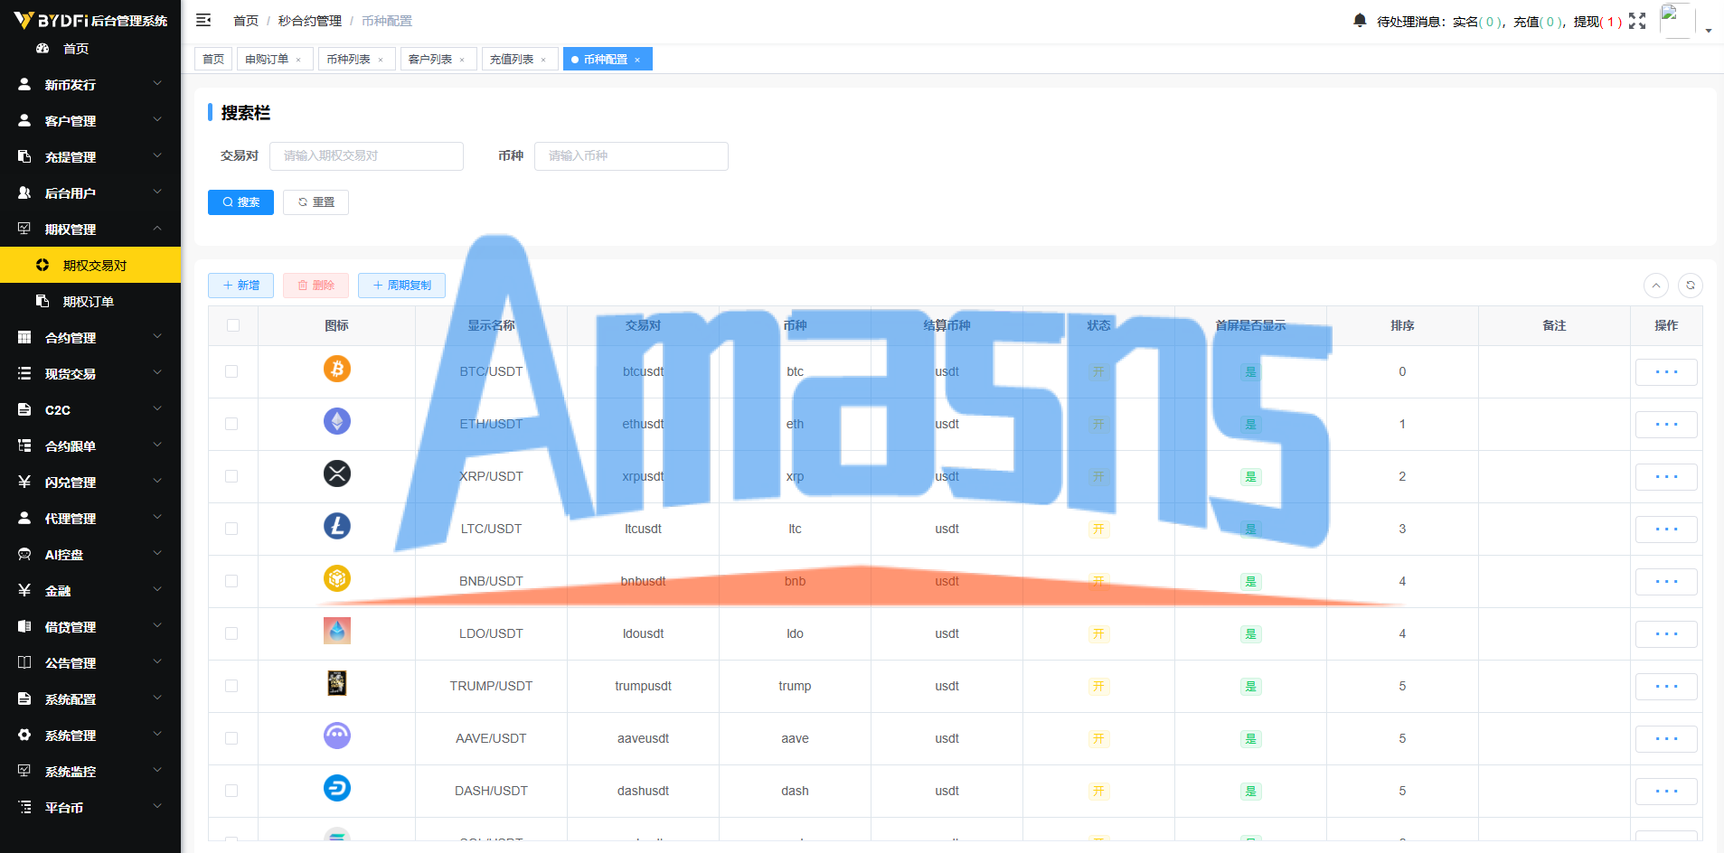The height and width of the screenshot is (853, 1724).
Task: Select all rows with header checkbox
Action: (x=233, y=325)
